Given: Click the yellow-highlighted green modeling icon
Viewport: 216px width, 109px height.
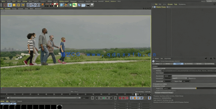Looking at the screenshot, I should pyautogui.click(x=75, y=5).
